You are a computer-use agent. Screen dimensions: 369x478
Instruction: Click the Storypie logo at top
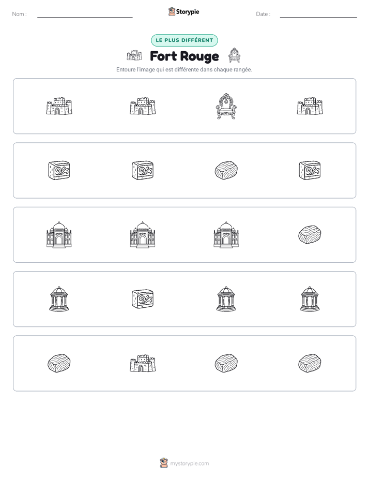(183, 12)
